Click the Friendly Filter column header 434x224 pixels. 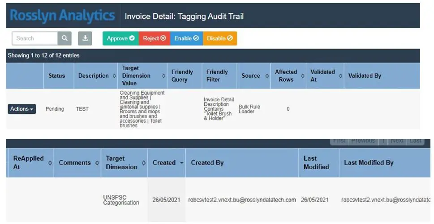(x=219, y=76)
